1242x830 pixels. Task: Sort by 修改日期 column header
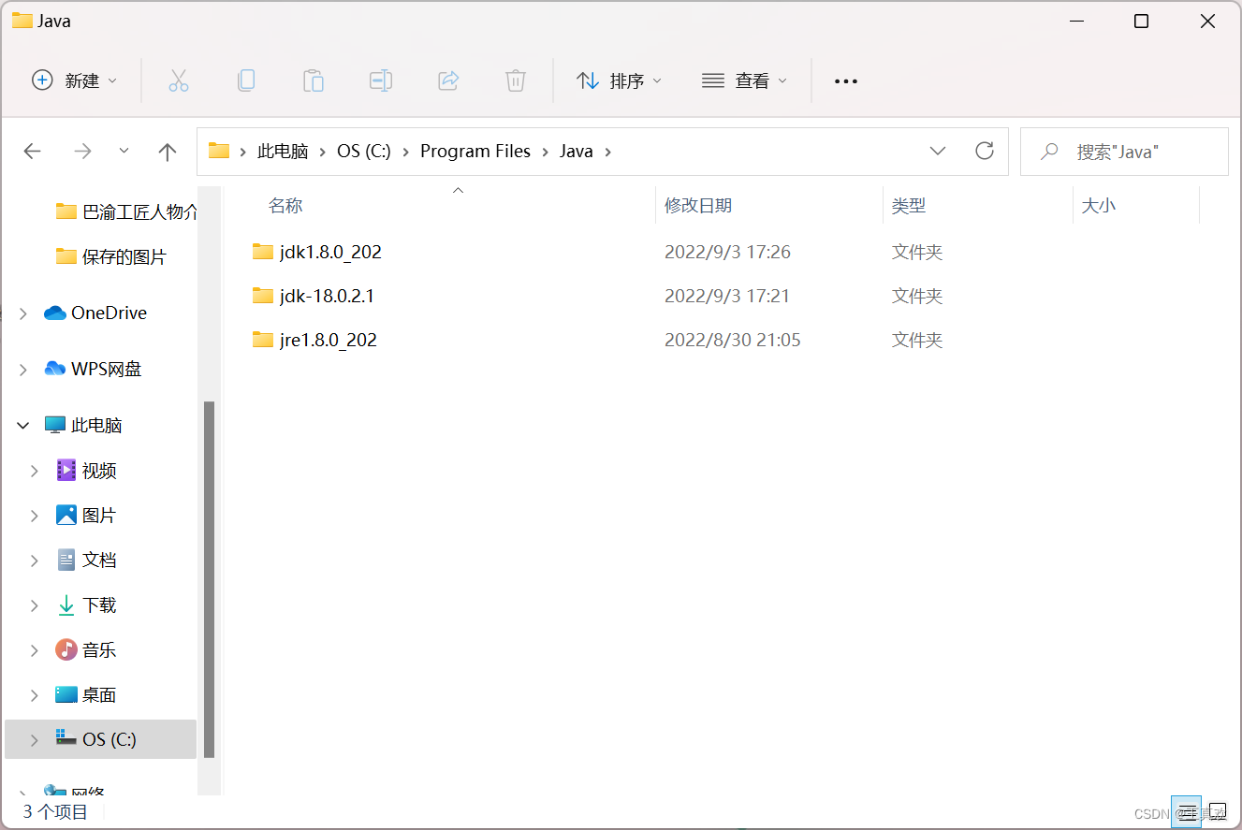(x=698, y=206)
